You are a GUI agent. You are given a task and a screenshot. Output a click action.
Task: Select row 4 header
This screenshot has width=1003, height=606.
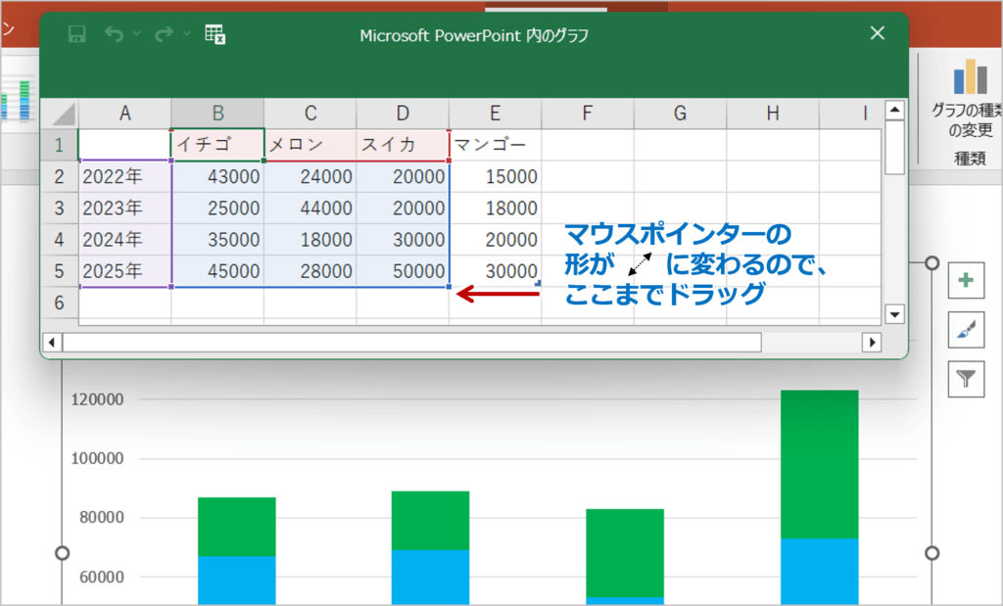coord(60,240)
